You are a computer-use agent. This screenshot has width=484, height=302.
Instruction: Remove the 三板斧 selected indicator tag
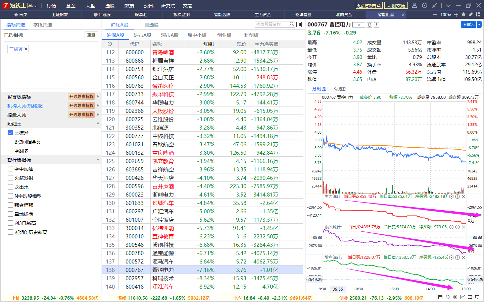pos(26,49)
